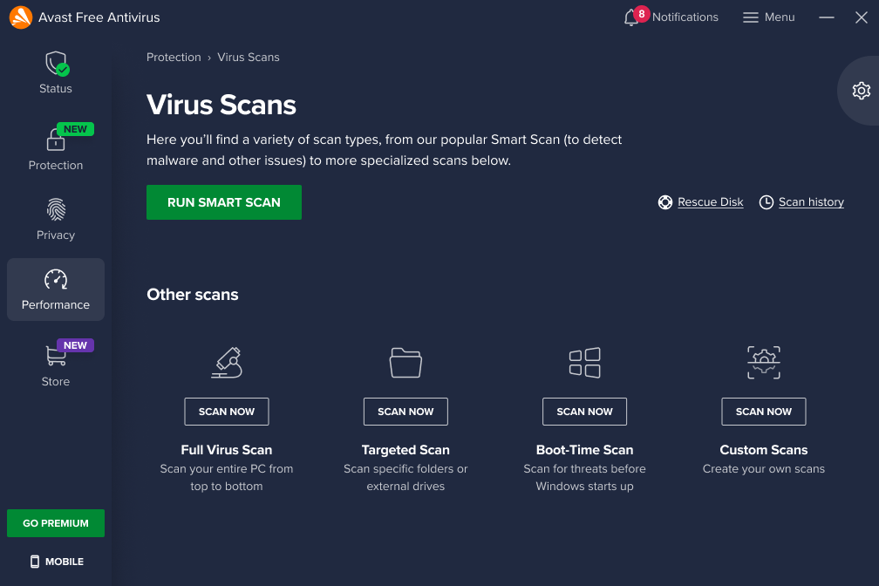Image resolution: width=879 pixels, height=586 pixels.
Task: Open the Rescue Disk life-ring icon
Action: point(664,201)
